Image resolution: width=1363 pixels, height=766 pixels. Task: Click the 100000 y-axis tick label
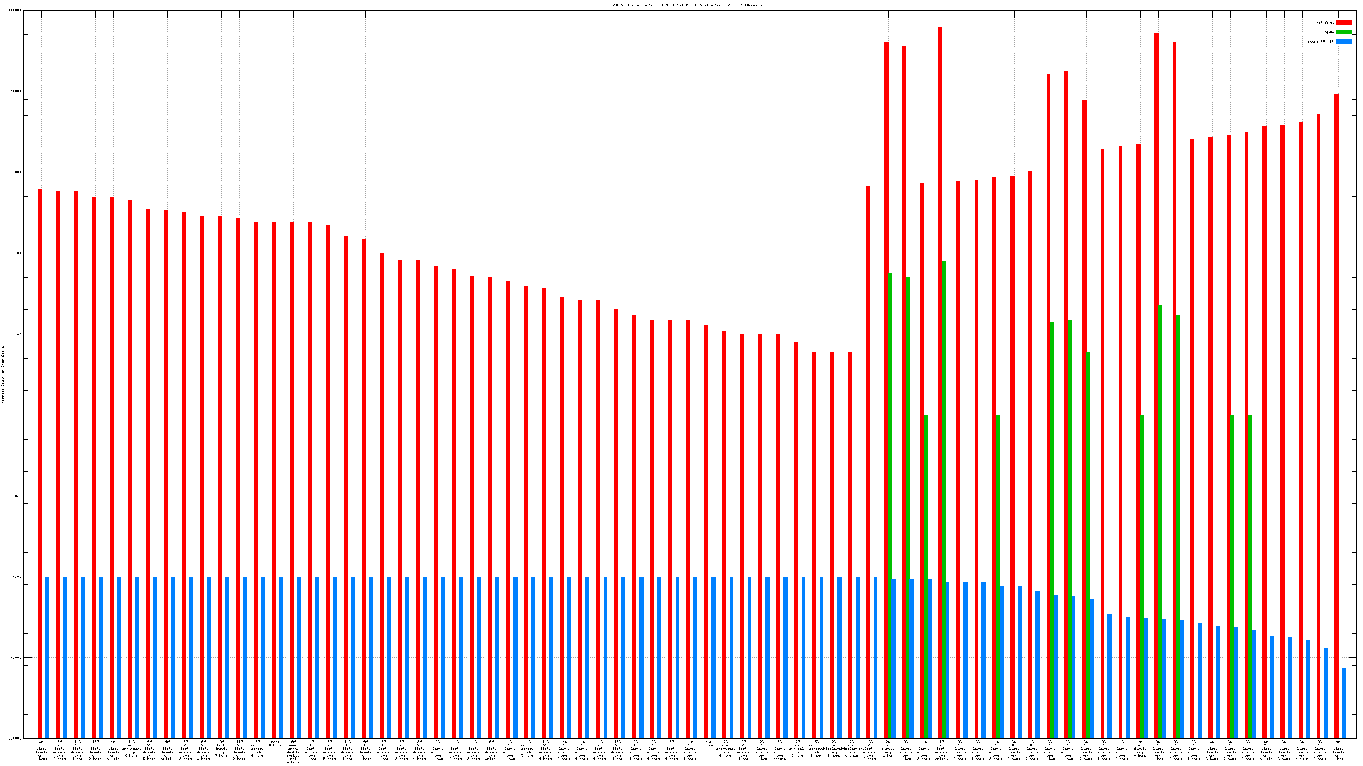[15, 11]
